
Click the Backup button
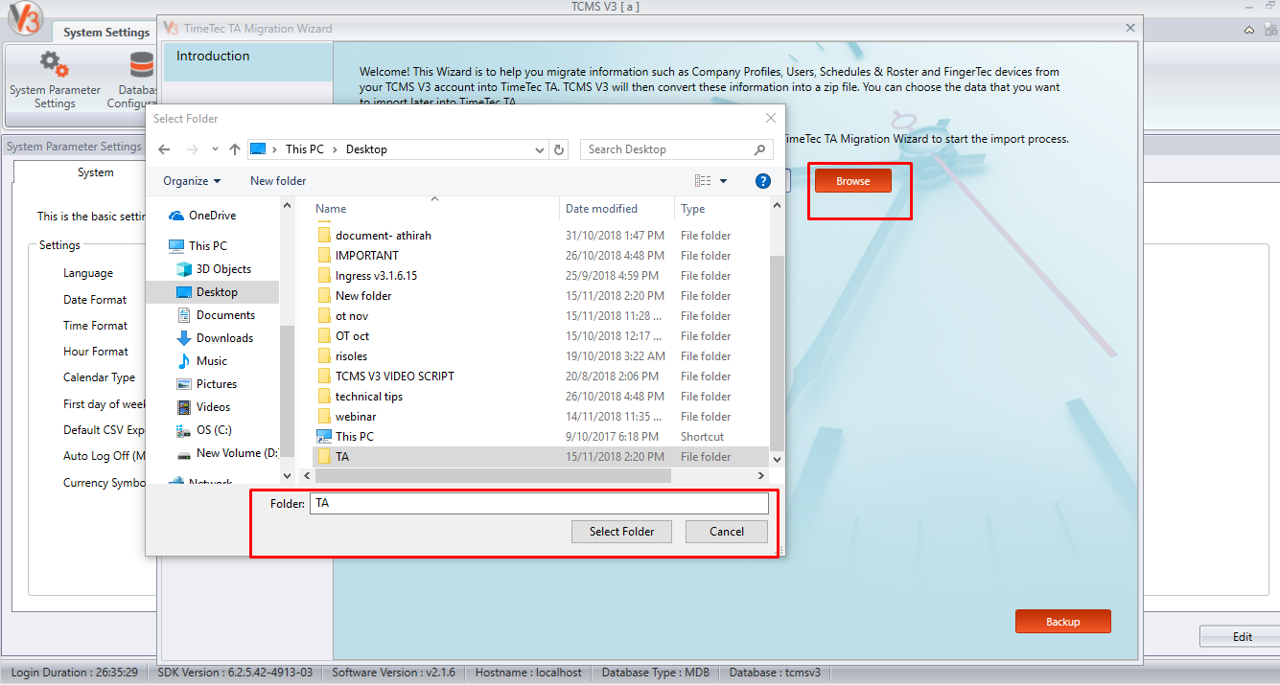1063,622
